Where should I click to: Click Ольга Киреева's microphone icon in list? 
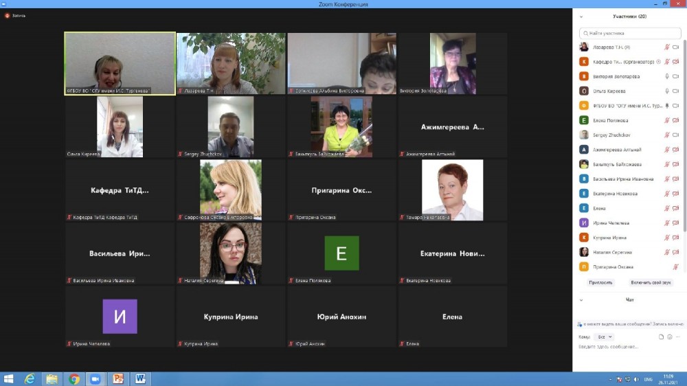tap(666, 91)
